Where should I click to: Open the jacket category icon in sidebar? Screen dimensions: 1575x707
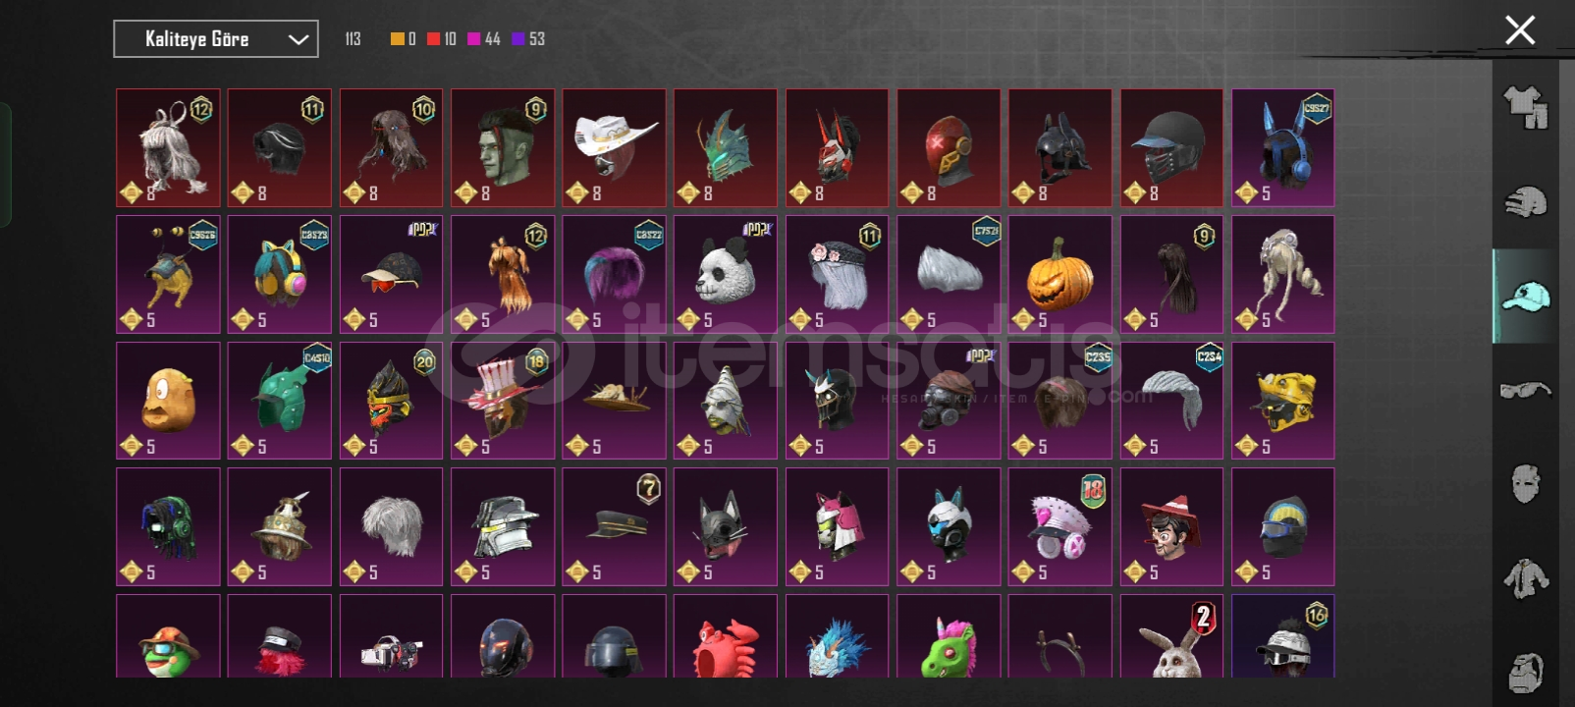coord(1525,577)
